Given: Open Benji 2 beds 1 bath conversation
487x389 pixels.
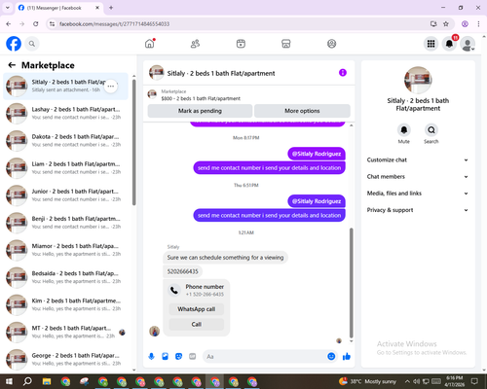Looking at the screenshot, I should click(x=65, y=223).
